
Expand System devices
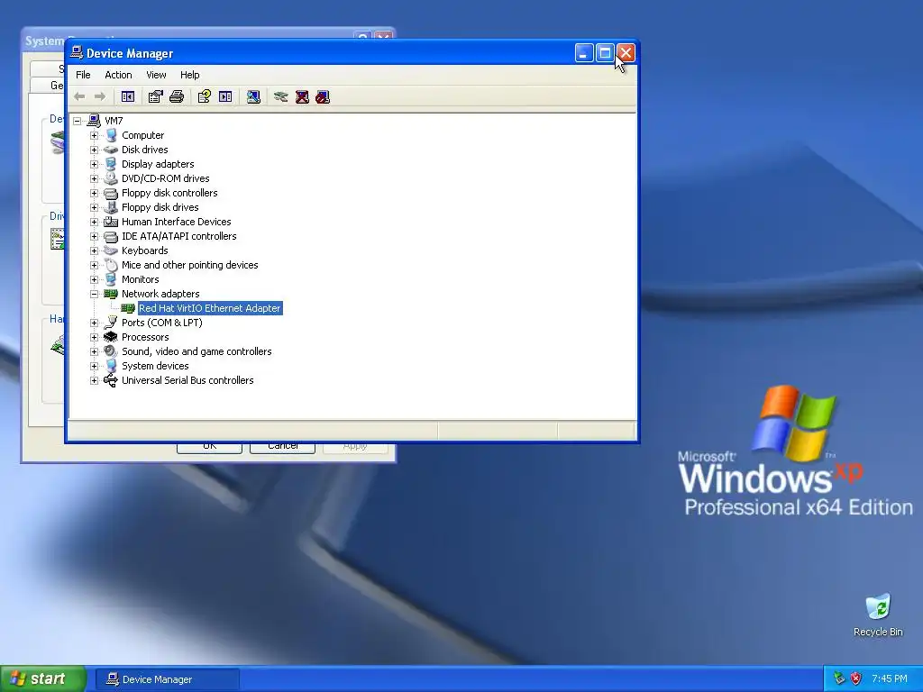point(94,366)
